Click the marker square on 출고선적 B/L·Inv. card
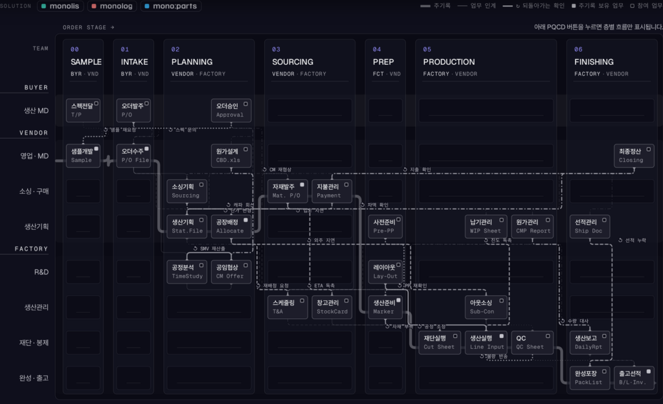The image size is (663, 404). point(649,372)
